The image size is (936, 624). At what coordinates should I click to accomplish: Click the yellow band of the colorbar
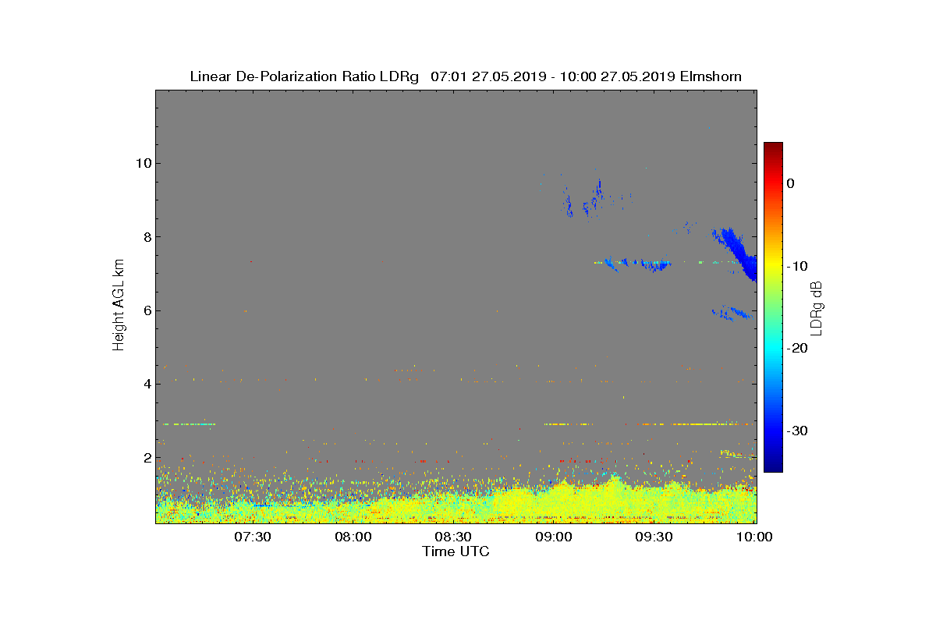pos(773,265)
